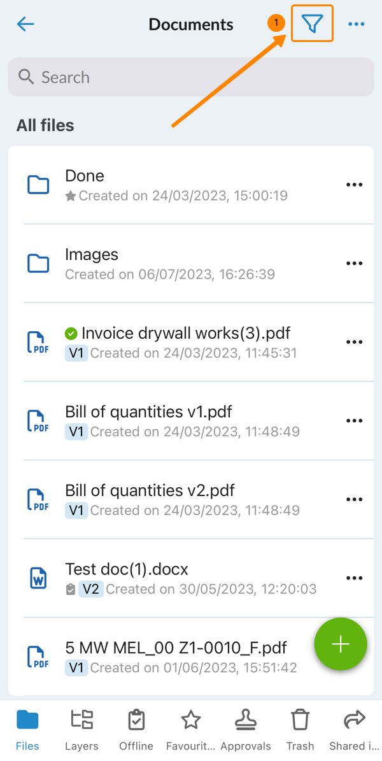Open the header three-dot more menu
382x761 pixels.
click(x=357, y=25)
